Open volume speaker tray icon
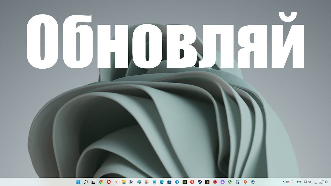 309,182
